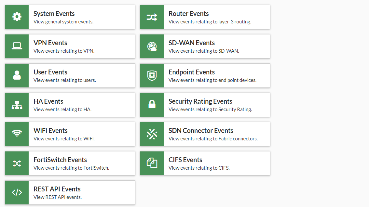The image size is (369, 207).
Task: Click the Endpoint Events shield icon
Action: (152, 75)
